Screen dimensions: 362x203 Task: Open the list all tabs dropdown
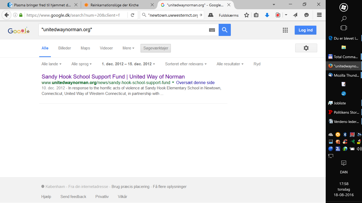point(274,4)
